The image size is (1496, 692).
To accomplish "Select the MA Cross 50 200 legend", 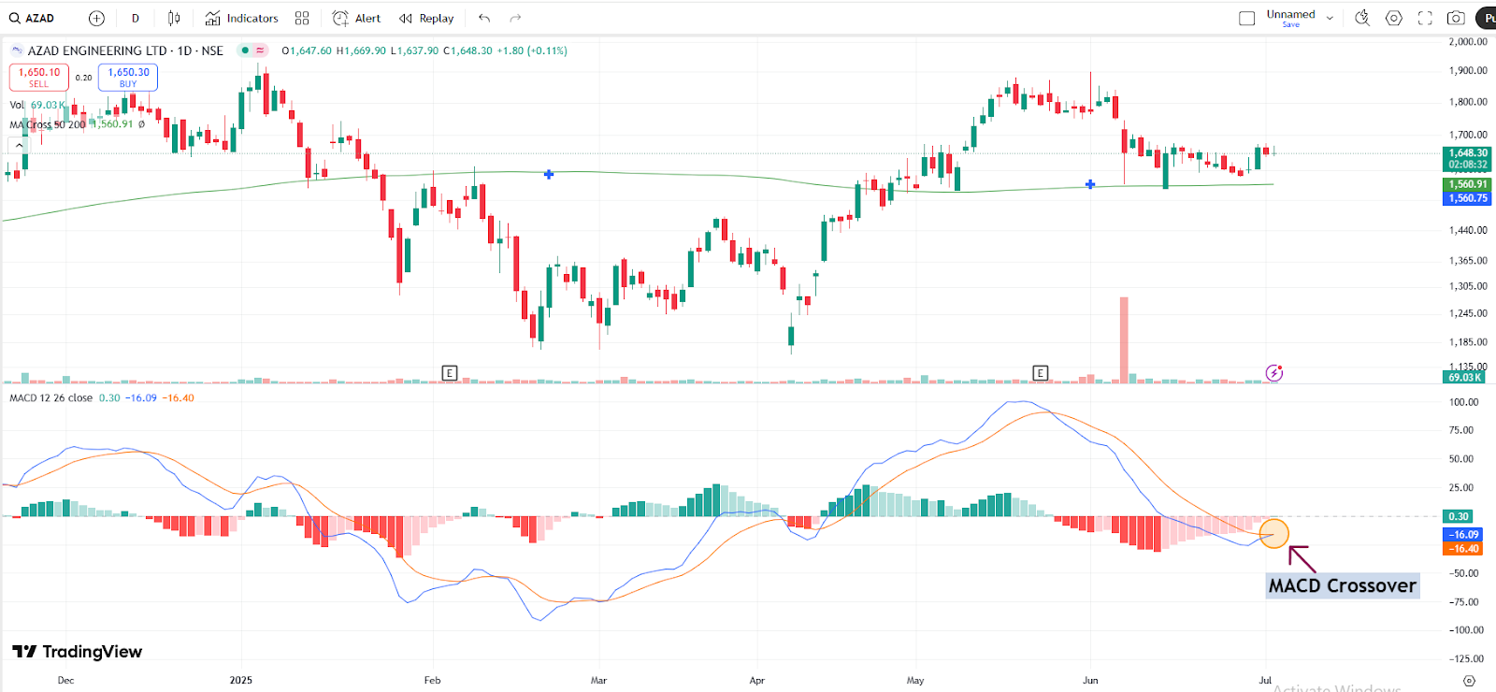I will pyautogui.click(x=49, y=123).
